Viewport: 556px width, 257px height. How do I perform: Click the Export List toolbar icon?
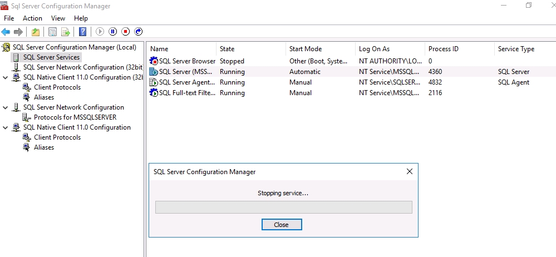(x=66, y=32)
